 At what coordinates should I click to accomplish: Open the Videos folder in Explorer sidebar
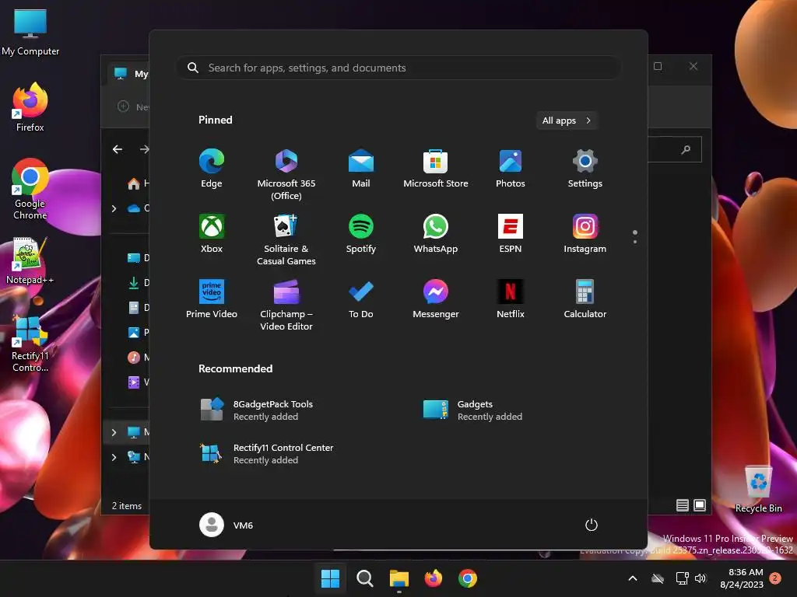click(x=138, y=382)
